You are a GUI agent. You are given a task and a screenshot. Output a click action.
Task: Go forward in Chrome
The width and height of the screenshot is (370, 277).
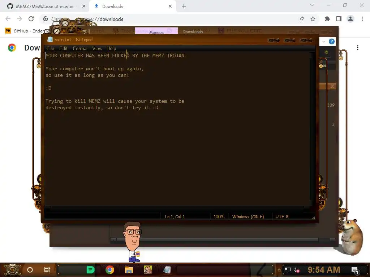(20, 19)
